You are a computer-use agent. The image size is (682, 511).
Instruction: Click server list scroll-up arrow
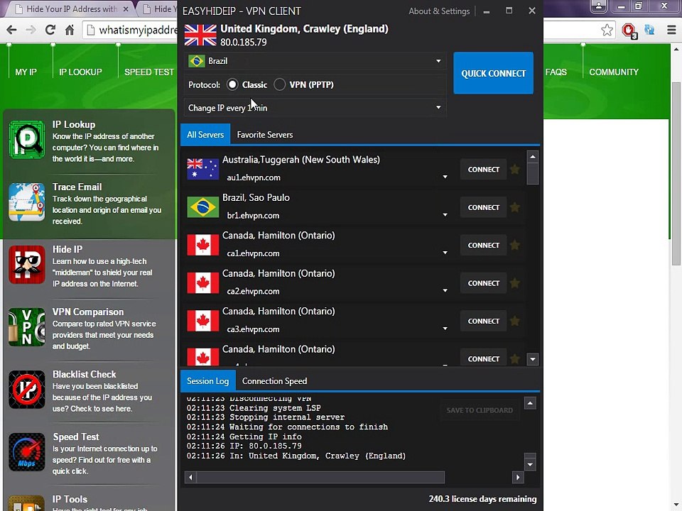(533, 156)
